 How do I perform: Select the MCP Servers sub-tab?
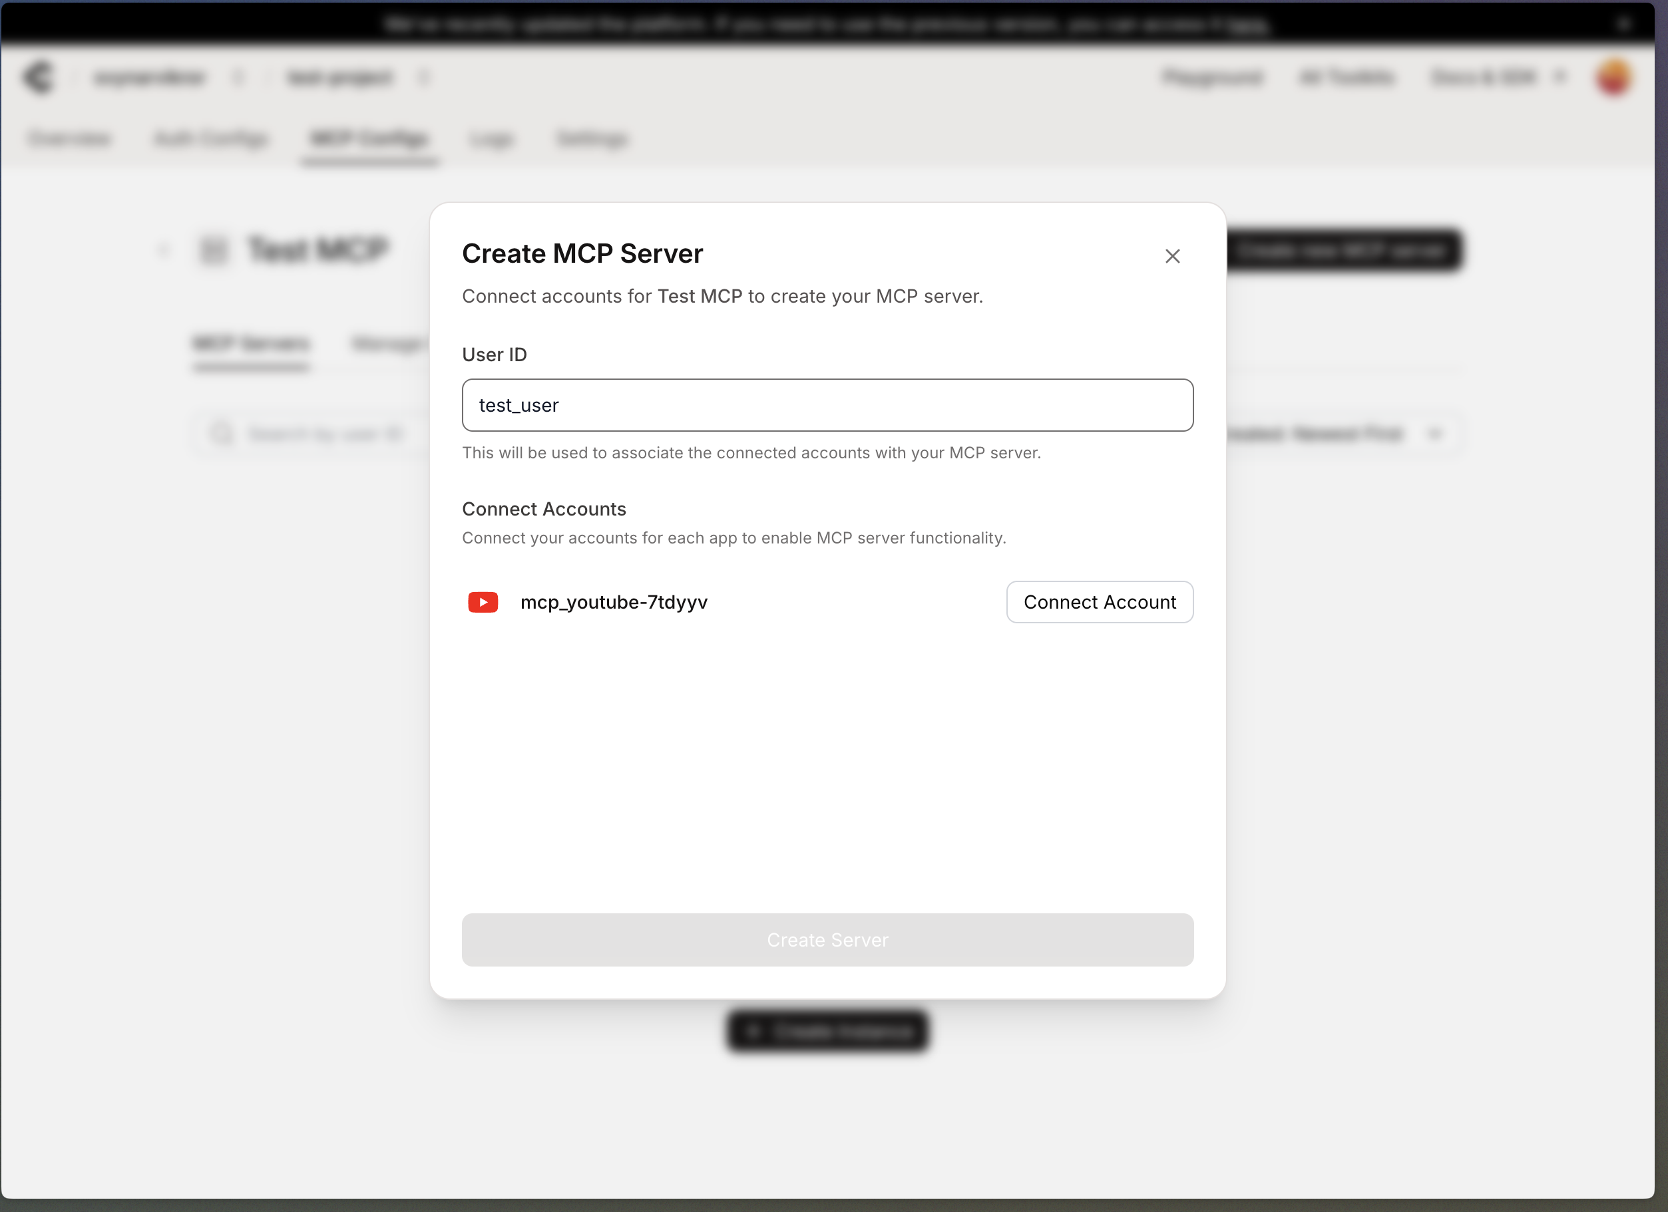252,343
